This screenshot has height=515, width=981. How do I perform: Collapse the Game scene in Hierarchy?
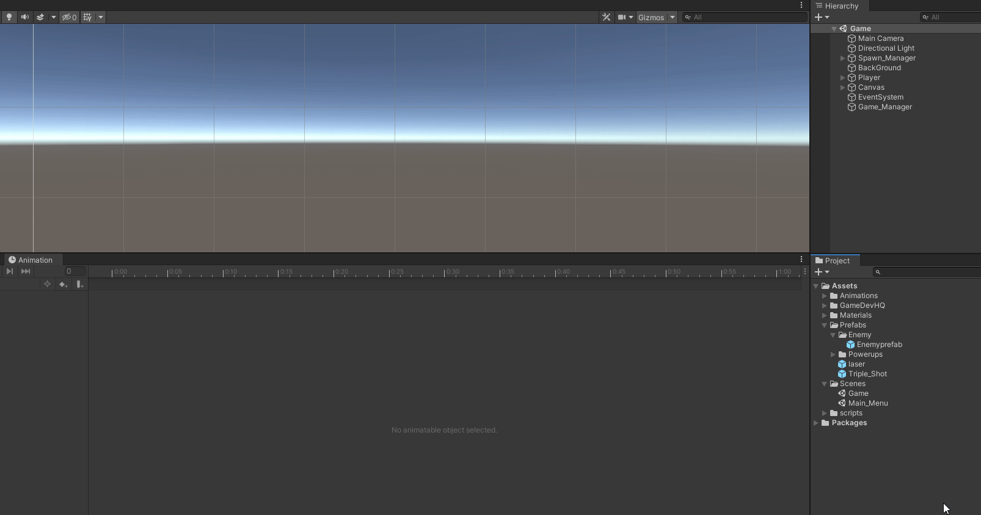(834, 29)
